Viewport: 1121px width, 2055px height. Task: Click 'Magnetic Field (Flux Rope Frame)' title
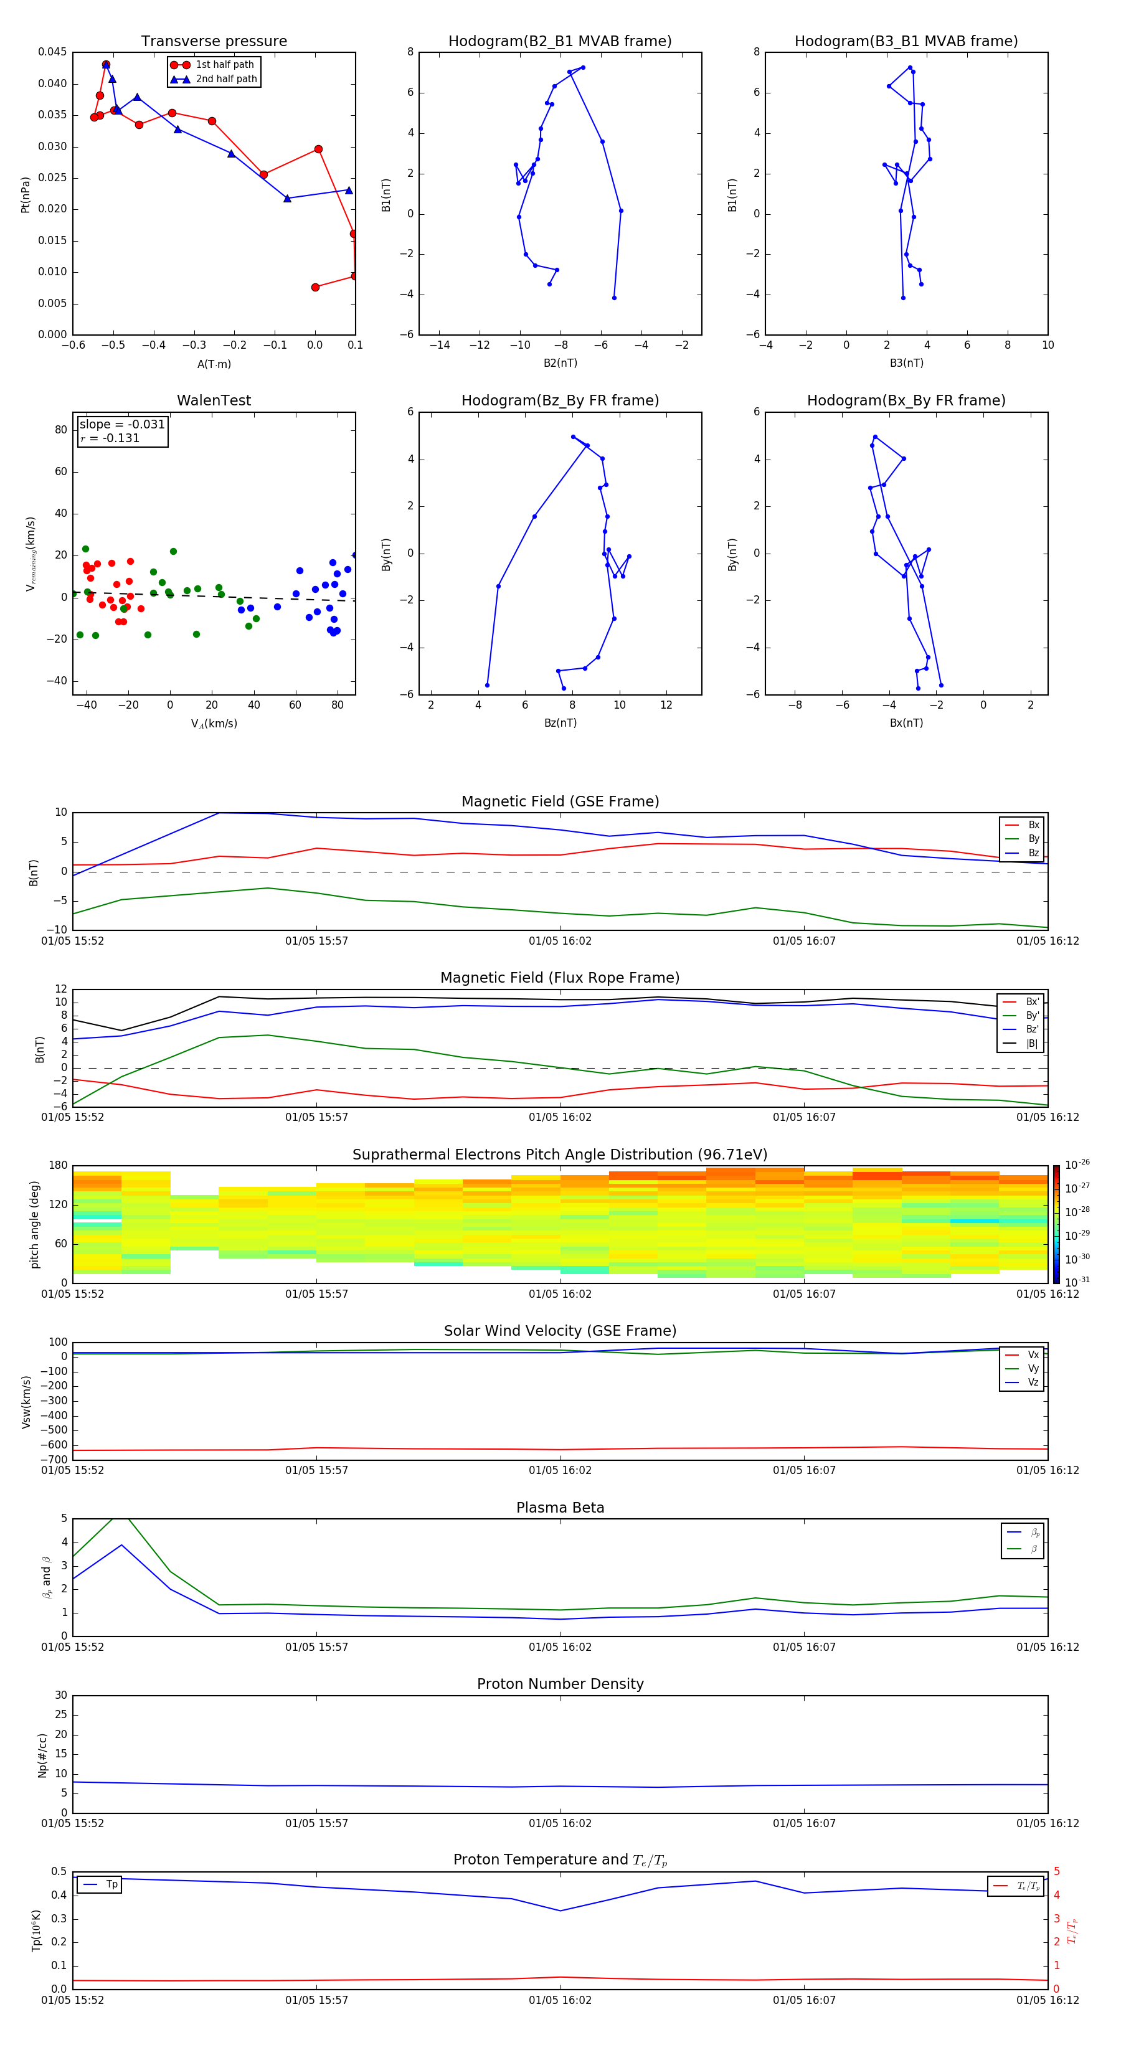tap(560, 978)
